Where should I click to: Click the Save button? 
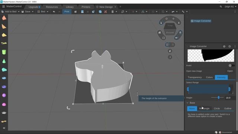pyautogui.click(x=26, y=12)
